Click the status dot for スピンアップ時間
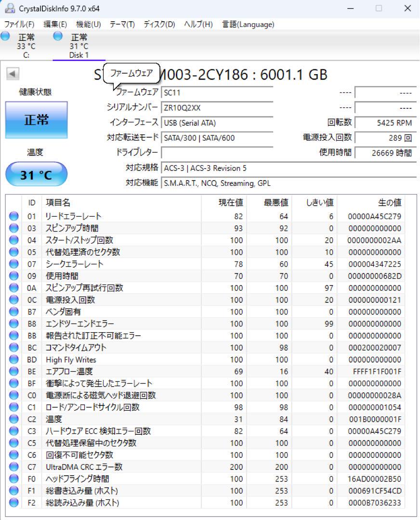Screen dimensions: 420x520 [x=14, y=228]
